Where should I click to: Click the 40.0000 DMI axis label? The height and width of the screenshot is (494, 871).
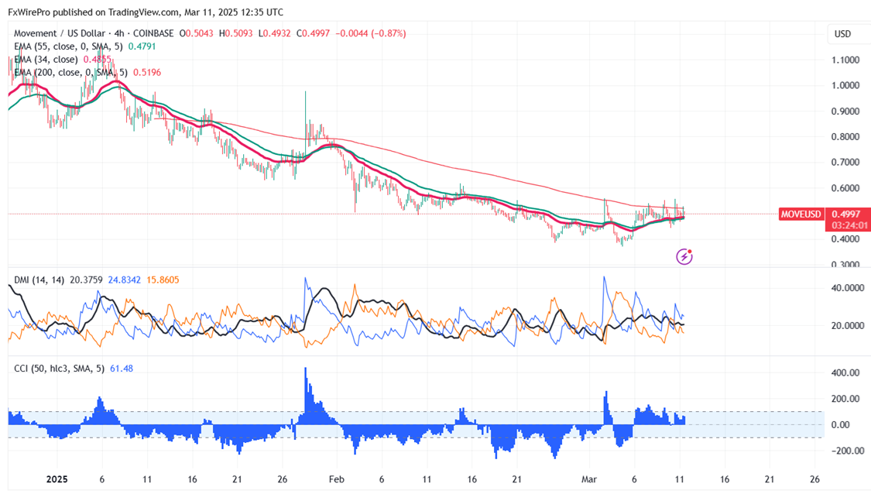click(848, 288)
